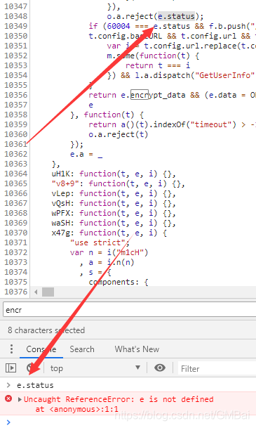Image resolution: width=256 pixels, height=428 pixels.
Task: Click the 'vLep' function key in code
Action: click(x=61, y=193)
